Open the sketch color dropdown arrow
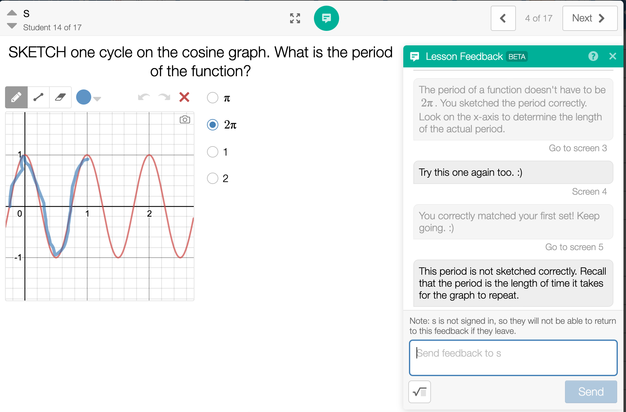 97,99
